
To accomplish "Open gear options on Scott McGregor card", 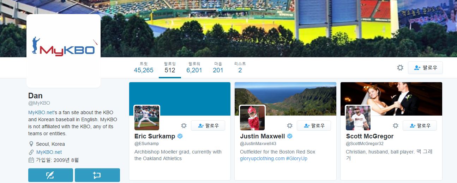I will tap(395, 126).
